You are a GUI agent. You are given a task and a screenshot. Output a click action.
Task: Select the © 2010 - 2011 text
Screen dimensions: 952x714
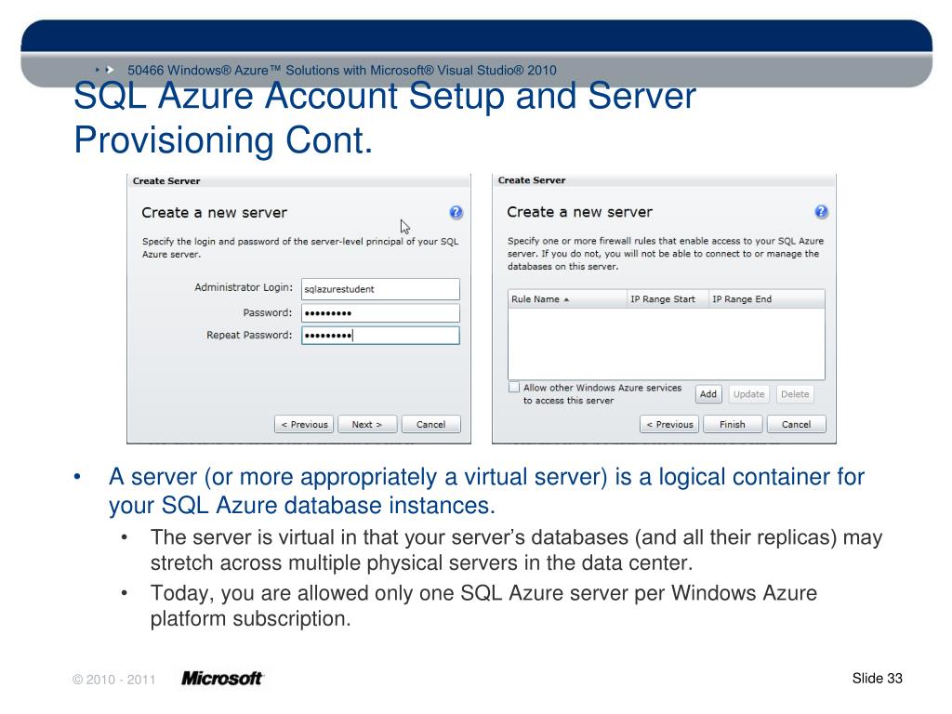point(114,680)
